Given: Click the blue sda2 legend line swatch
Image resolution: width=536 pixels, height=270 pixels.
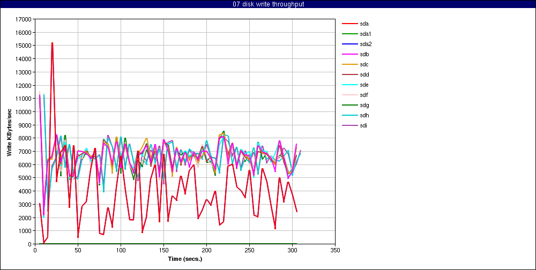Looking at the screenshot, I should tap(349, 44).
